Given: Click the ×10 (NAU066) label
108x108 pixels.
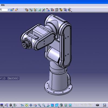Looking at the screenshot, I should (9, 78).
